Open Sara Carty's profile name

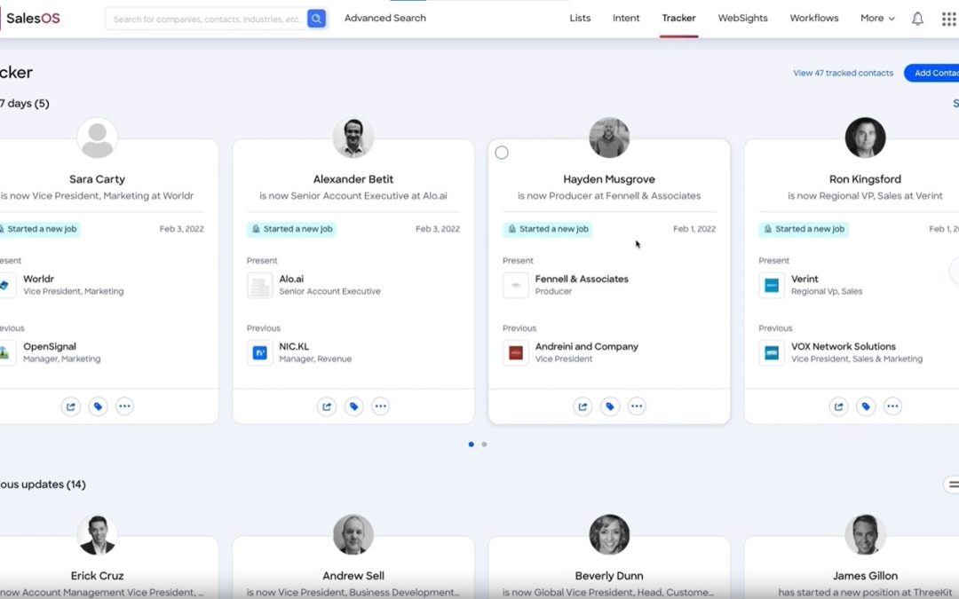(x=98, y=179)
